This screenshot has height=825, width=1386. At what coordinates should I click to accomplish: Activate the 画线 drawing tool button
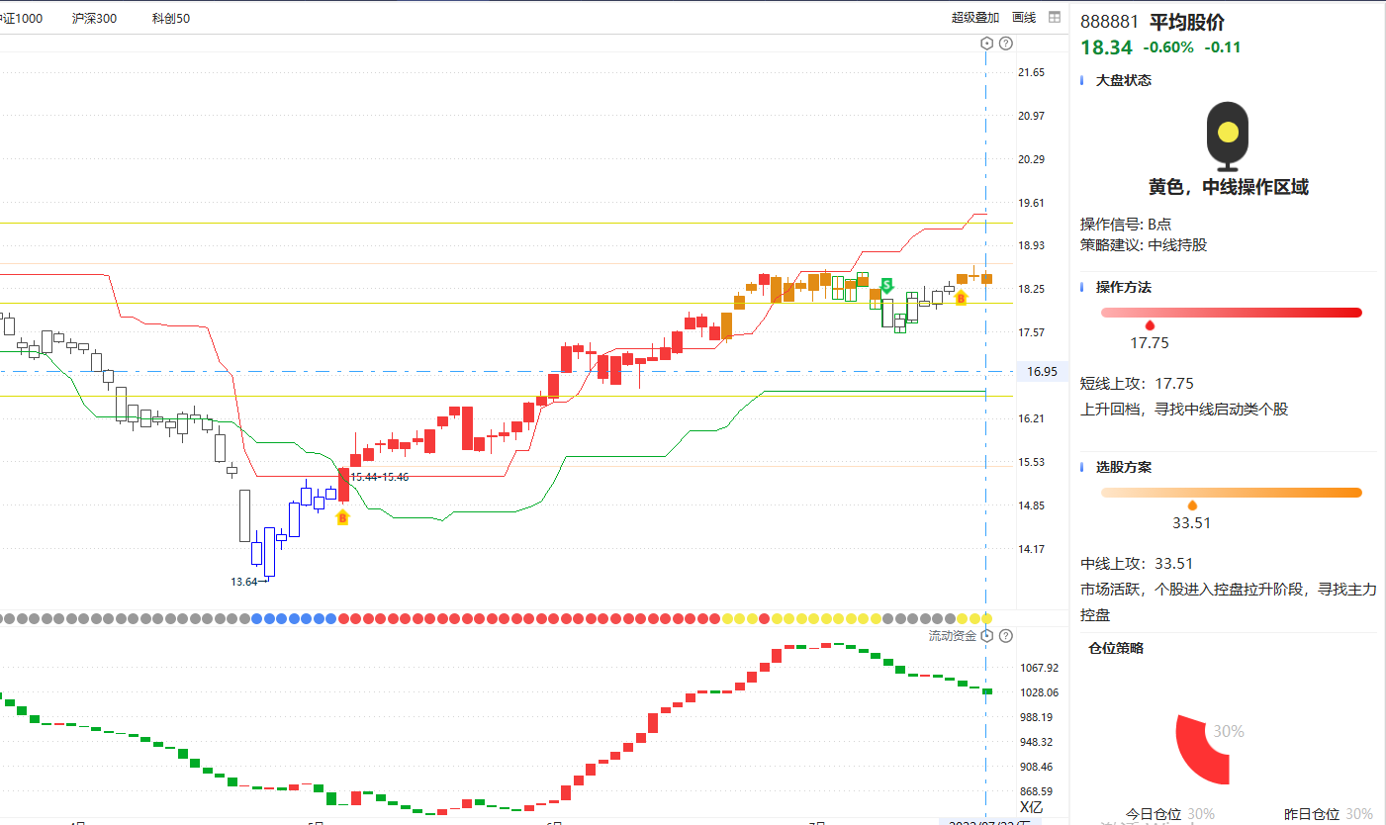1024,17
